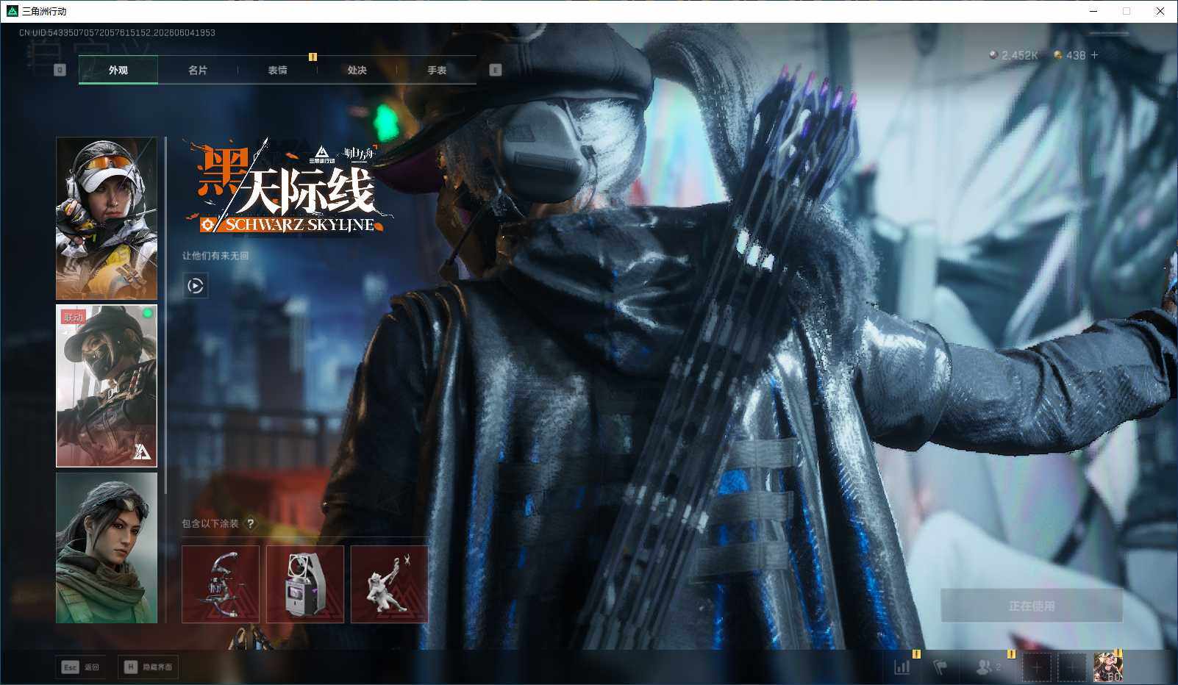Open the 名片 tab
The image size is (1178, 685).
(198, 71)
